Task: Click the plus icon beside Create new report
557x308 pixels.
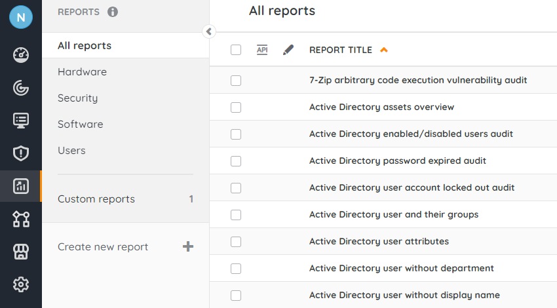Action: point(188,247)
